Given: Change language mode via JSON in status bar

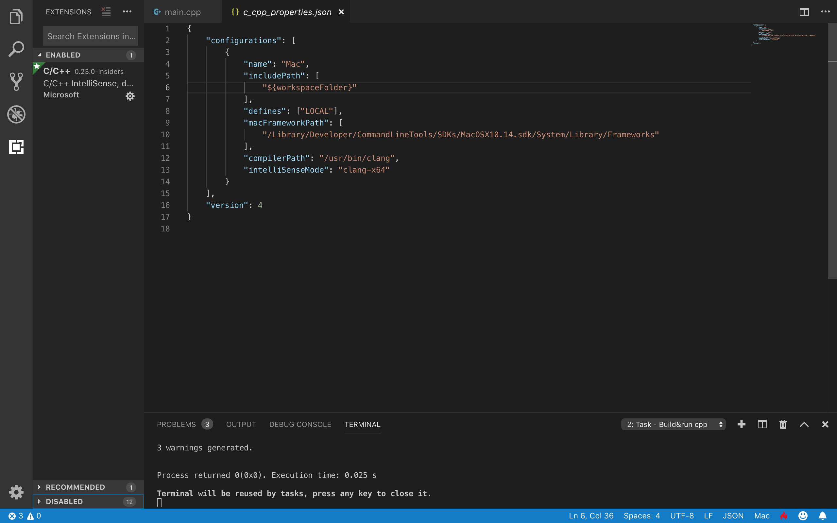Looking at the screenshot, I should pos(733,515).
